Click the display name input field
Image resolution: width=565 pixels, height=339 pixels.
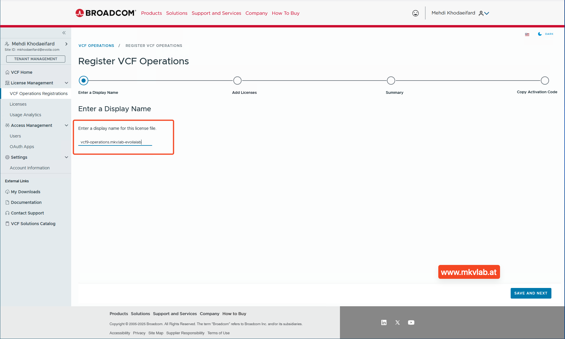(115, 142)
